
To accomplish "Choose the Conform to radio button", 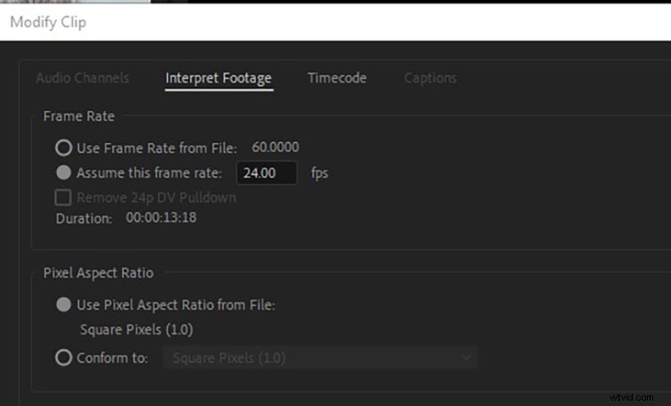I will (x=63, y=358).
